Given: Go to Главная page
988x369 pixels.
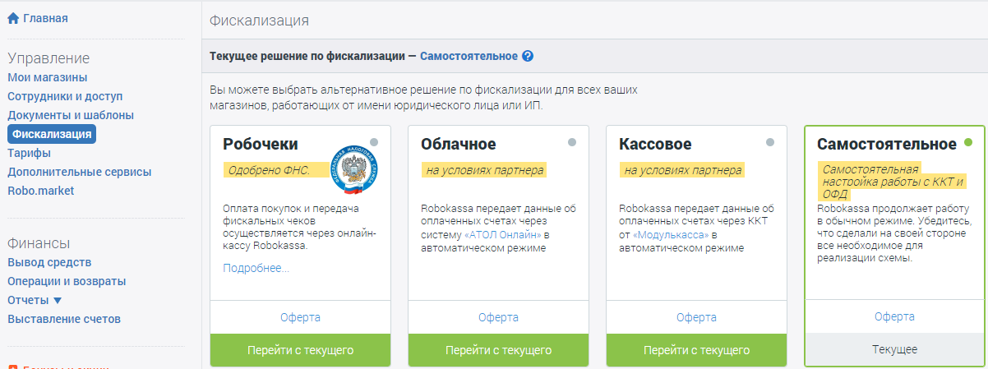Looking at the screenshot, I should (x=45, y=18).
